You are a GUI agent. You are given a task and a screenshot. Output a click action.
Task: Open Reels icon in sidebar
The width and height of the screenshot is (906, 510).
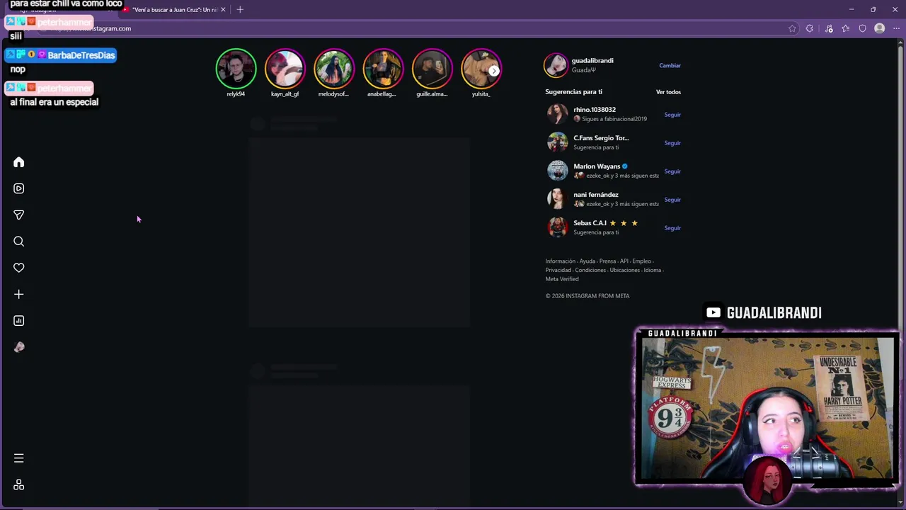pos(19,188)
